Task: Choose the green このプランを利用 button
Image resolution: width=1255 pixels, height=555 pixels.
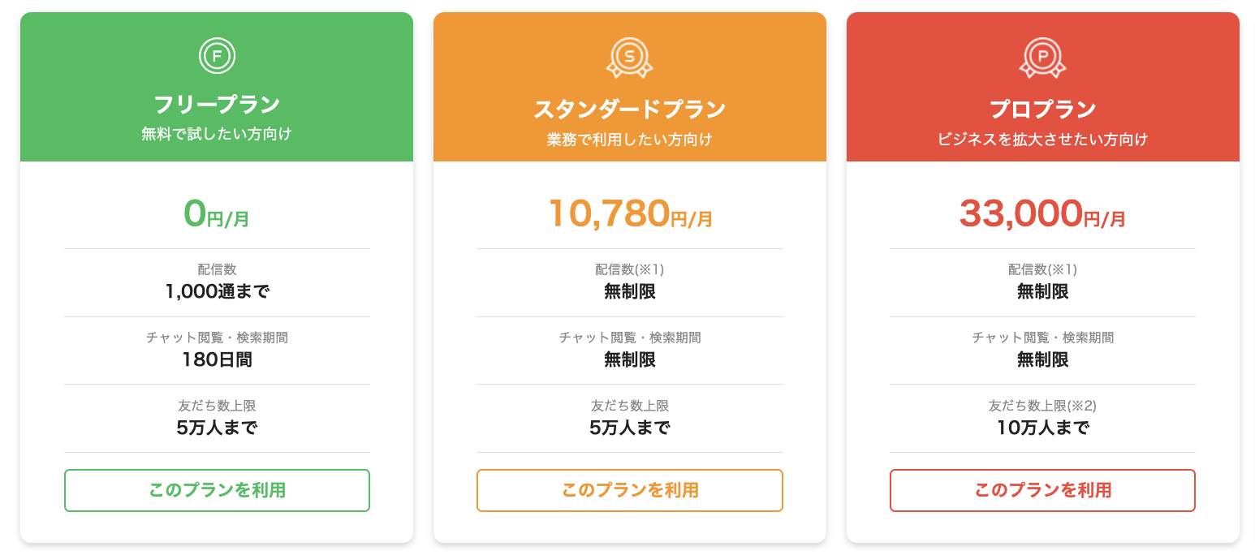Action: tap(217, 490)
